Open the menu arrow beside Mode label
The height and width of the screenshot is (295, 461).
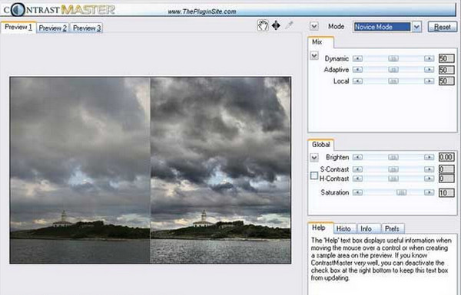(314, 26)
